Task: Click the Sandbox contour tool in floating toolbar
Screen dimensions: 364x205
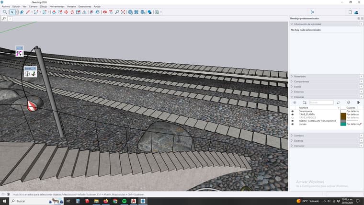Action: point(19,53)
